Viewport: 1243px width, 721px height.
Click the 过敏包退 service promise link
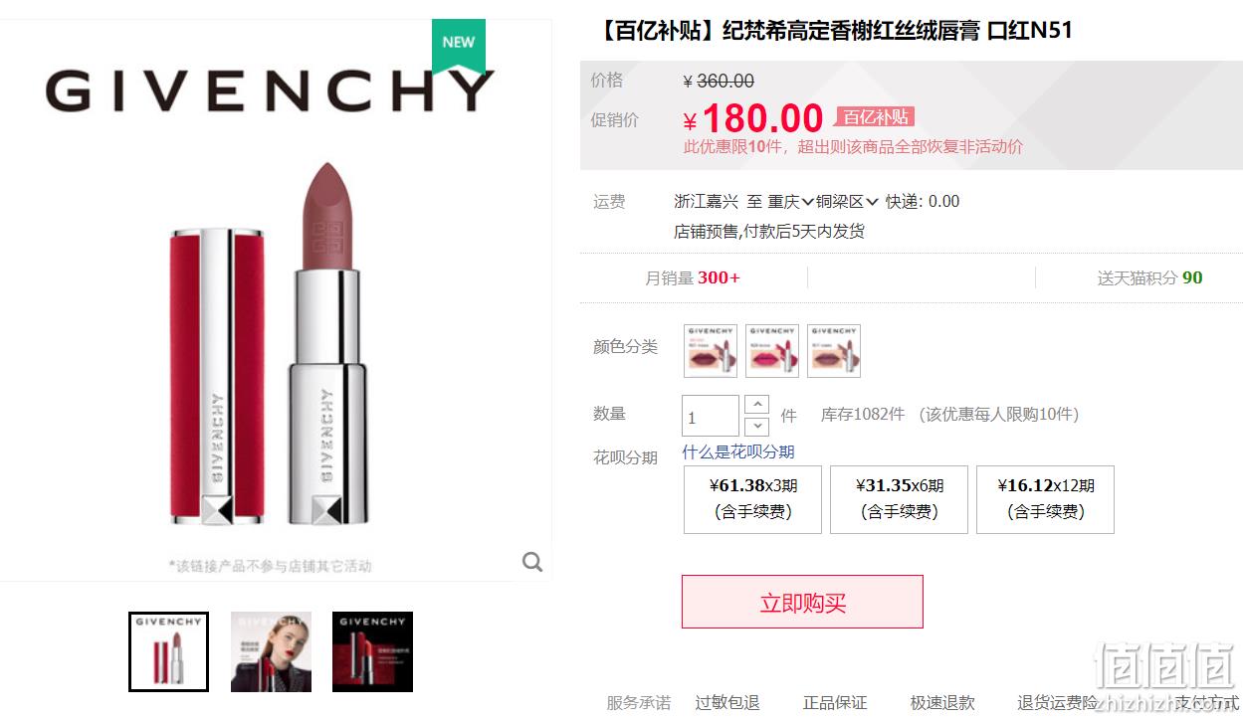(727, 703)
